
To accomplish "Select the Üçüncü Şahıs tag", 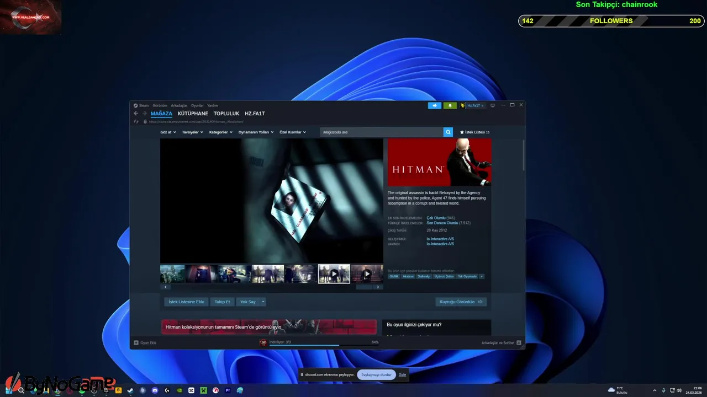I will [444, 276].
